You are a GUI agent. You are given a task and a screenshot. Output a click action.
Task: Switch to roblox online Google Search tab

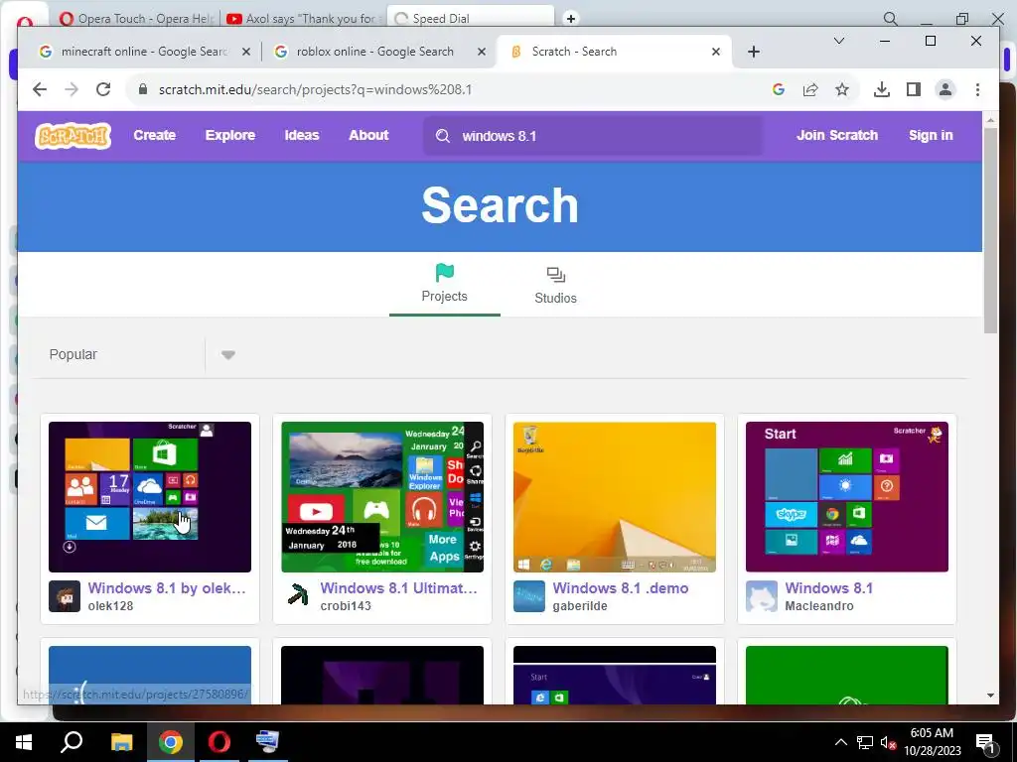pyautogui.click(x=378, y=52)
